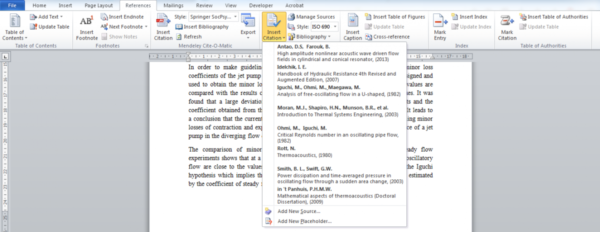Click Mendeley Insert Citation icon
Image resolution: width=600 pixels, height=232 pixels.
[x=163, y=27]
